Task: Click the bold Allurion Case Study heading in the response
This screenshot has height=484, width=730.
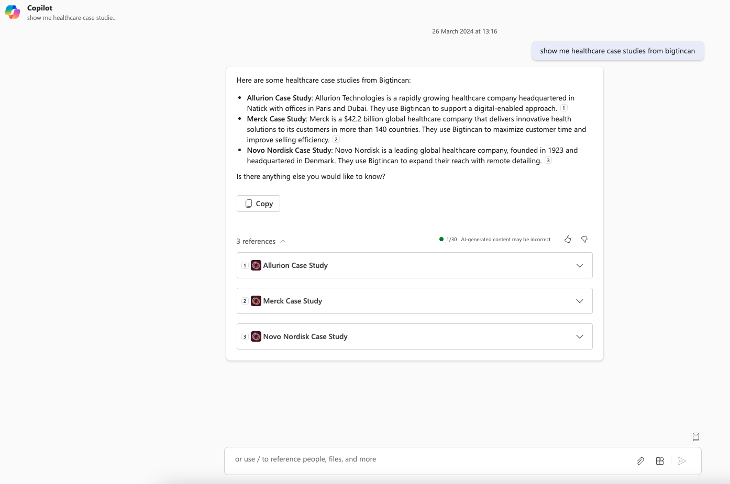Action: pos(279,98)
